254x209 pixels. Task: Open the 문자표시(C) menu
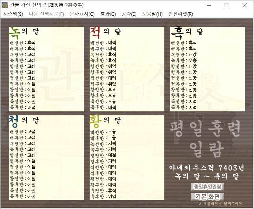pos(82,14)
